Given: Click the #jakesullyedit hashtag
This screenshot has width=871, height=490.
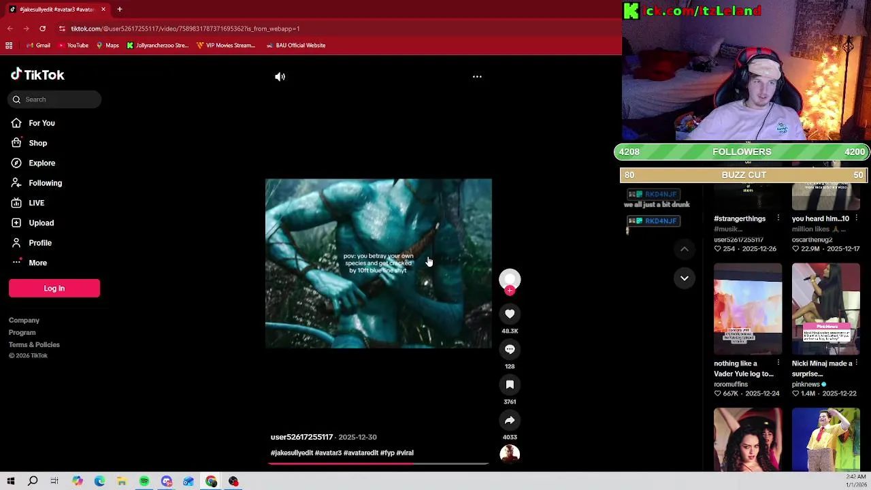Looking at the screenshot, I should point(292,453).
